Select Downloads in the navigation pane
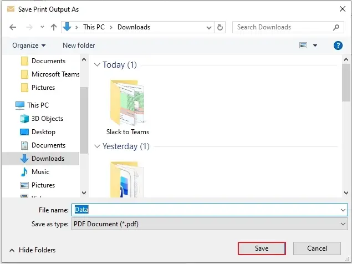 pos(41,159)
